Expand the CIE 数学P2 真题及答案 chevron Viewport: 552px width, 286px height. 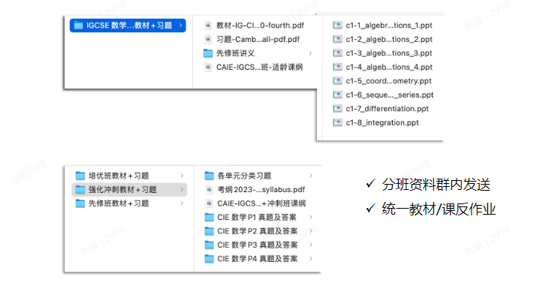point(311,231)
